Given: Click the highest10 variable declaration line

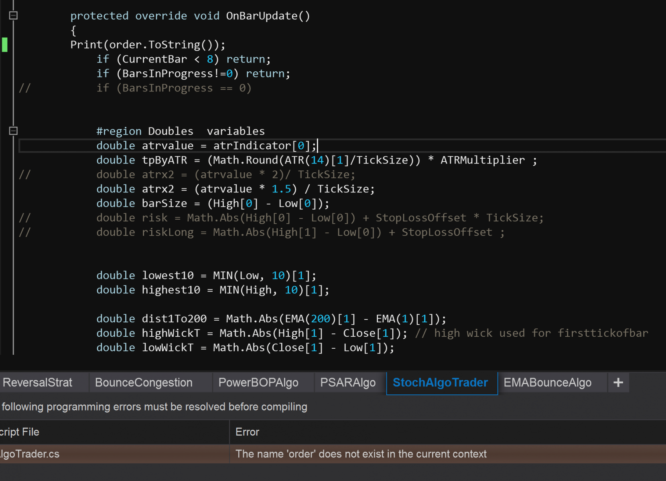Looking at the screenshot, I should (212, 290).
